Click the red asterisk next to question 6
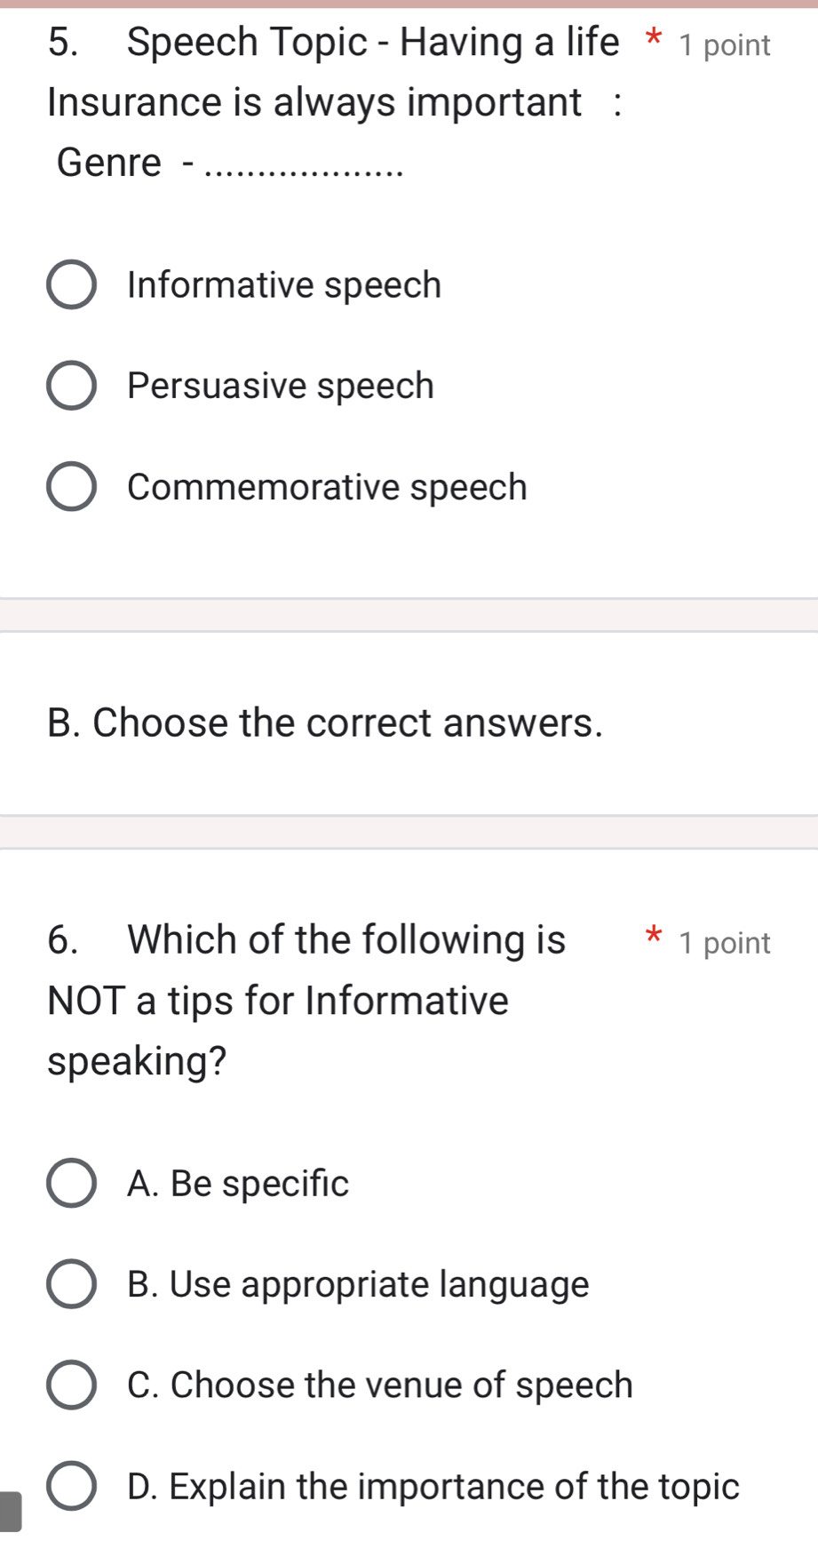The image size is (818, 1541). point(653,937)
